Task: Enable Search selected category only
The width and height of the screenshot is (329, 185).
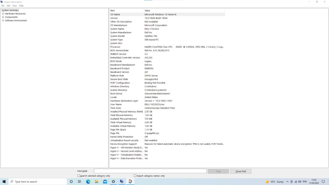Action: point(78,175)
